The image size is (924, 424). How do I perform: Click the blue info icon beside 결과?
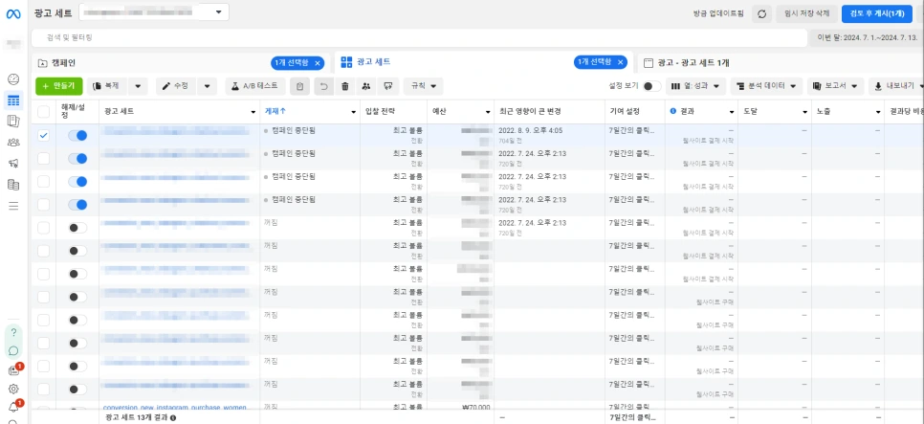click(x=673, y=111)
